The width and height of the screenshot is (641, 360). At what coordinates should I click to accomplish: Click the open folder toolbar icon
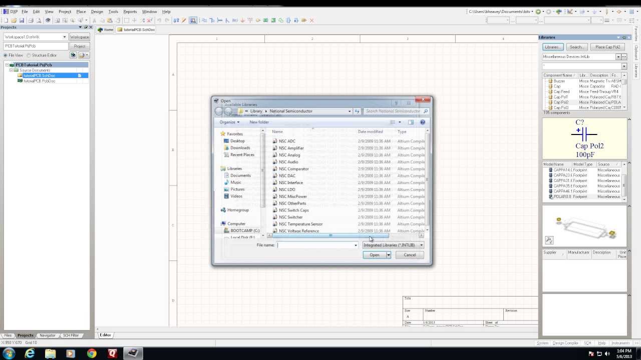14,20
